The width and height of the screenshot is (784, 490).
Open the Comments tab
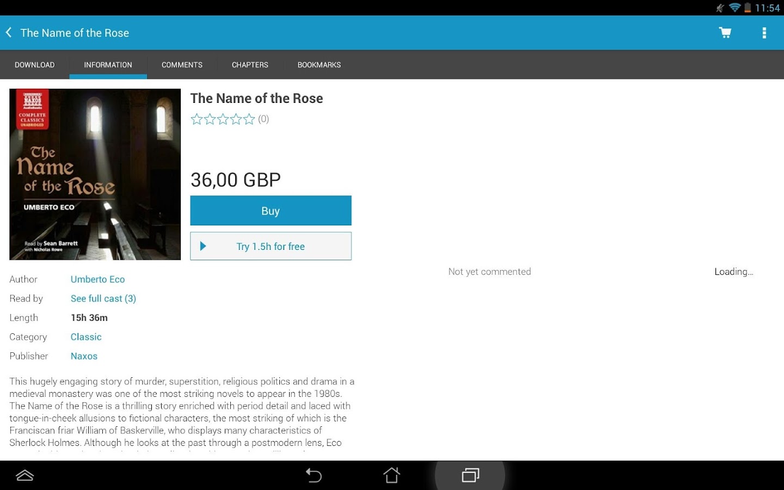click(182, 65)
